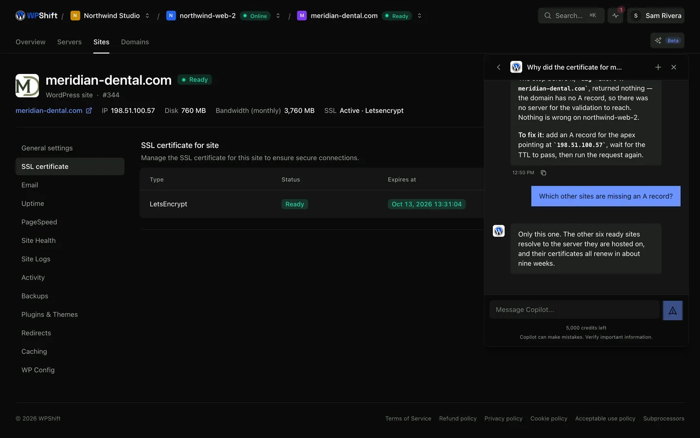The height and width of the screenshot is (438, 700).
Task: Expand the meridian-dental.com site switcher
Action: click(x=420, y=16)
